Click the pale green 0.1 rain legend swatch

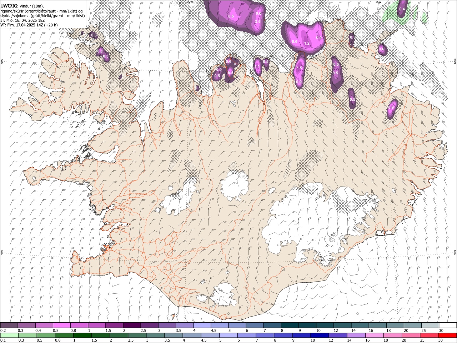click(9, 335)
